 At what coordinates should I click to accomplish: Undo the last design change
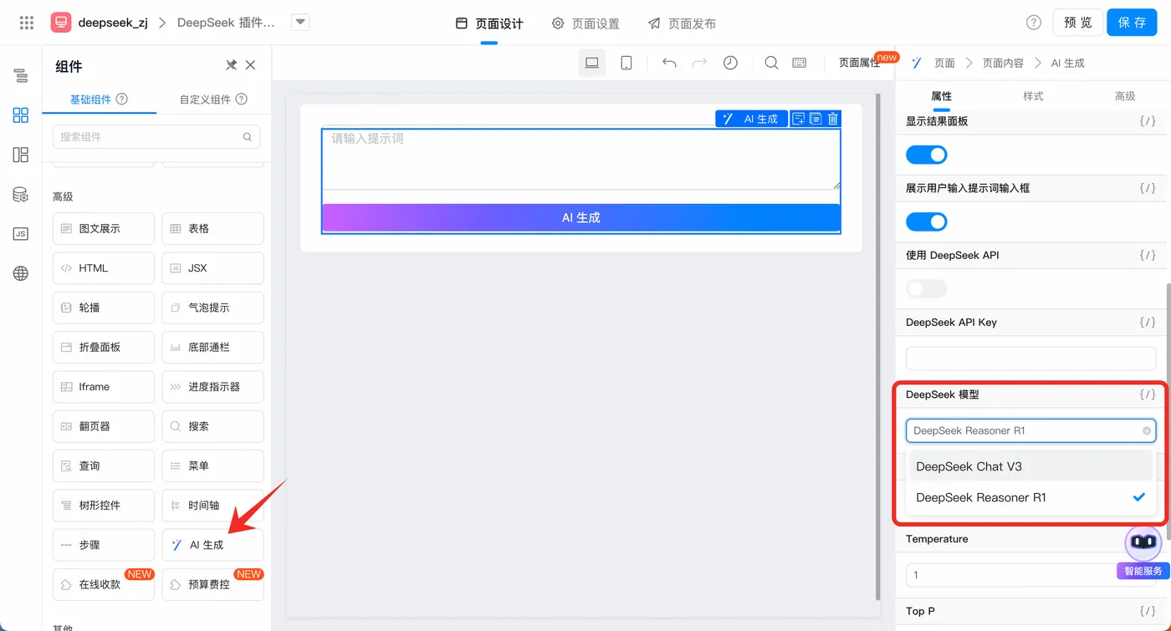pos(669,63)
